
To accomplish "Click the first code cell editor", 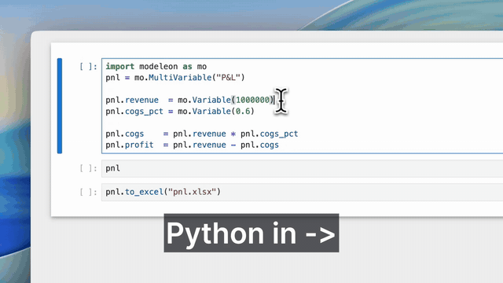I will point(302,106).
